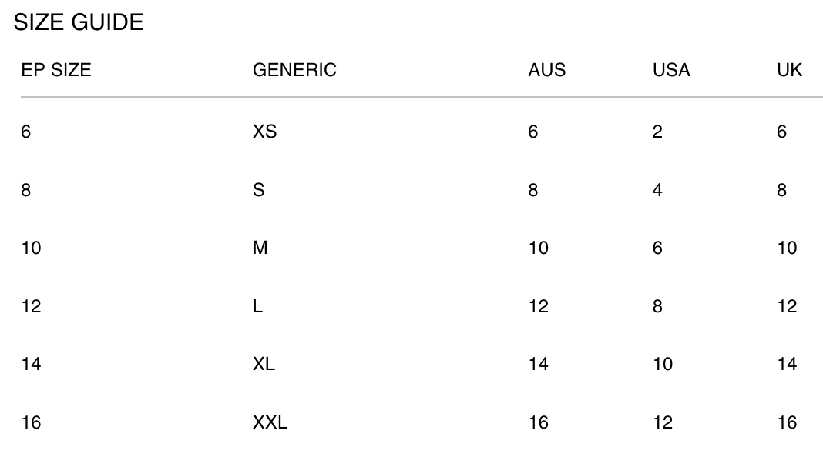Click the SIZE GUIDE heading
Image resolution: width=823 pixels, height=457 pixels.
tap(78, 22)
